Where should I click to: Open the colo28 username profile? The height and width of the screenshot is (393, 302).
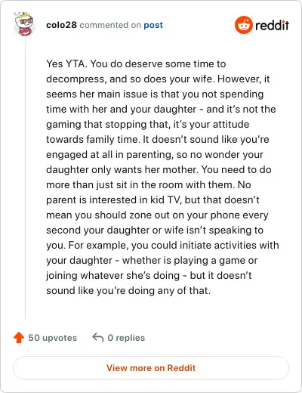[61, 25]
